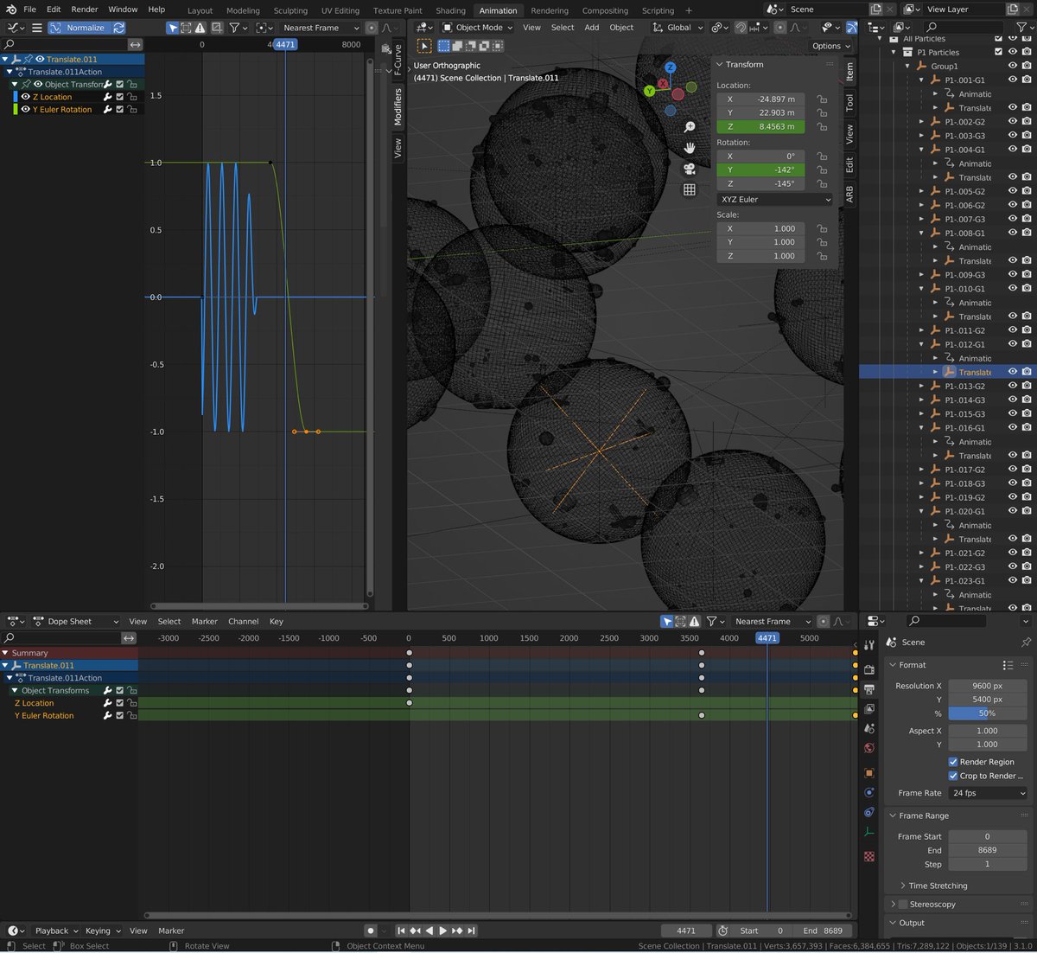Open the Scene properties tab icon

[x=869, y=729]
